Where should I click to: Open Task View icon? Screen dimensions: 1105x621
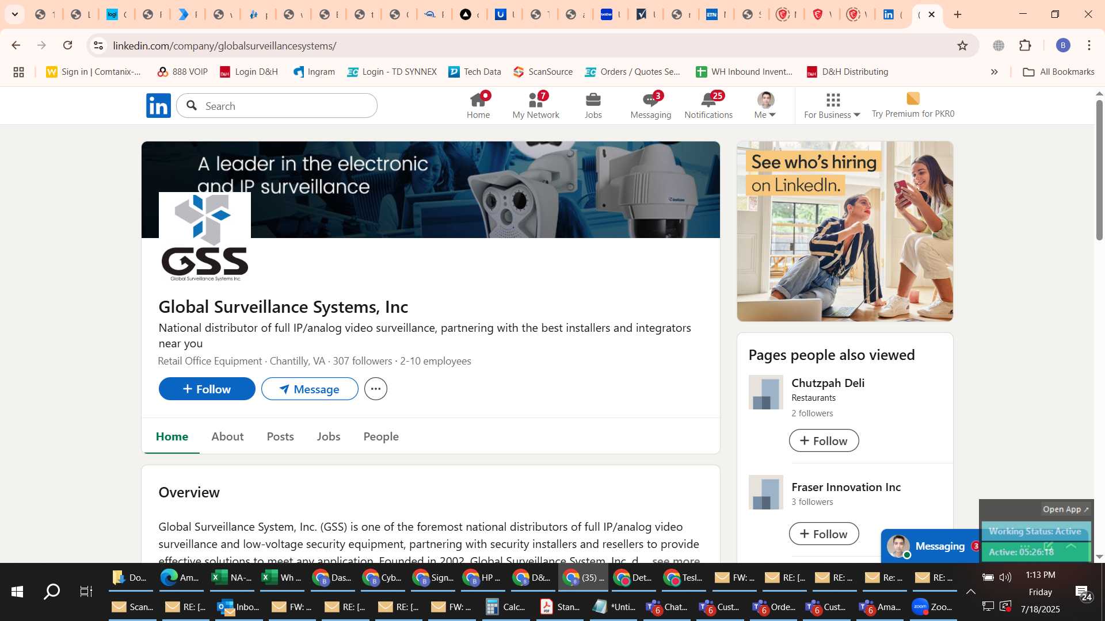86,591
